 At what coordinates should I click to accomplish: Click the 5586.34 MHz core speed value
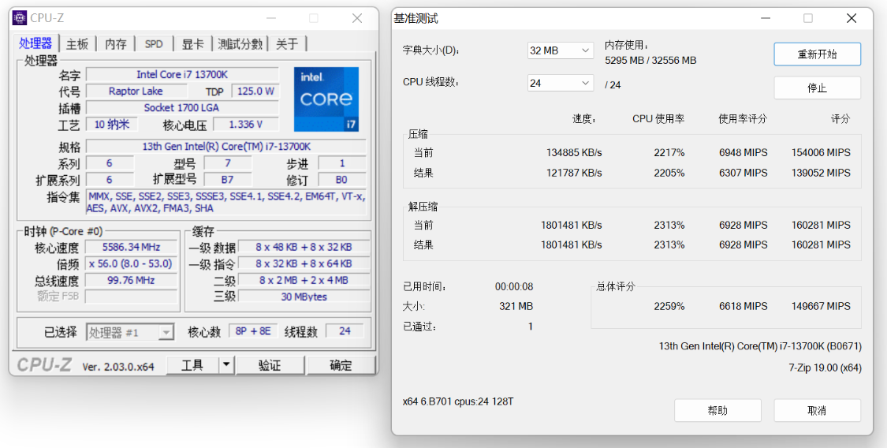131,247
